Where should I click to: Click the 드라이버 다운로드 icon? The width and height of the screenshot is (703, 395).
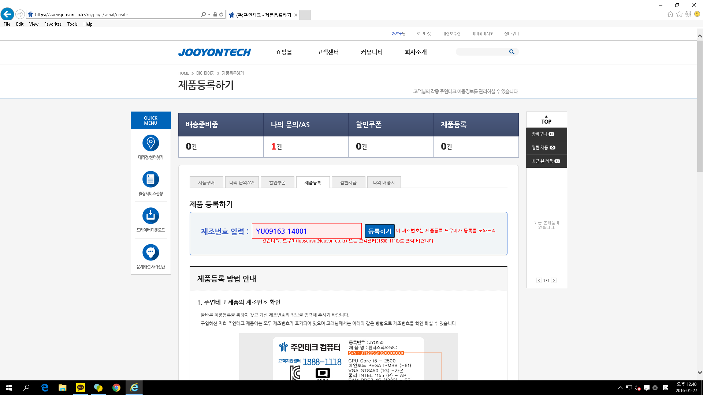tap(150, 216)
